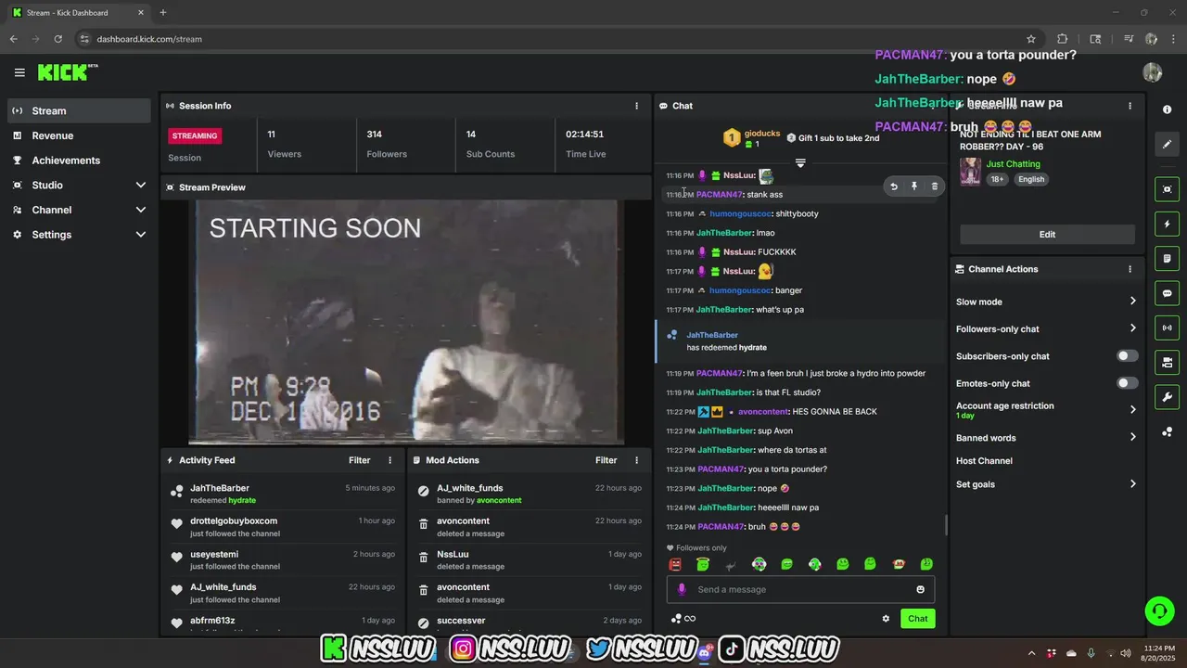Click the purple microphone badge in message box
The width and height of the screenshot is (1187, 668).
pos(682,589)
